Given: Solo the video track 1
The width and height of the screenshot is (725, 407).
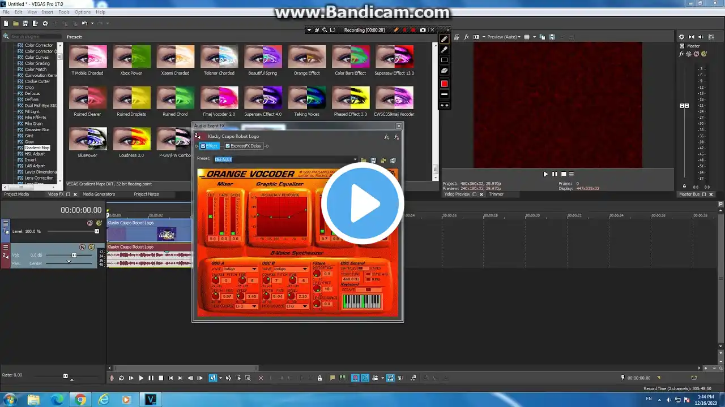Looking at the screenshot, I should tap(99, 223).
